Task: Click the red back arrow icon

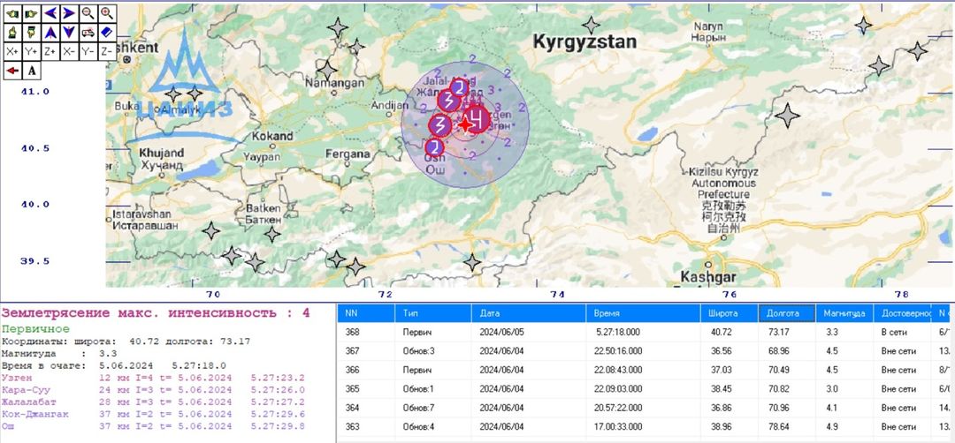Action: pyautogui.click(x=12, y=71)
